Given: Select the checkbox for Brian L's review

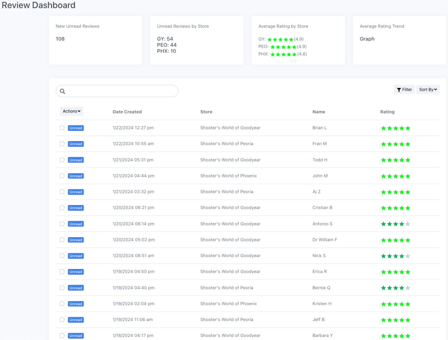Looking at the screenshot, I should coord(62,127).
